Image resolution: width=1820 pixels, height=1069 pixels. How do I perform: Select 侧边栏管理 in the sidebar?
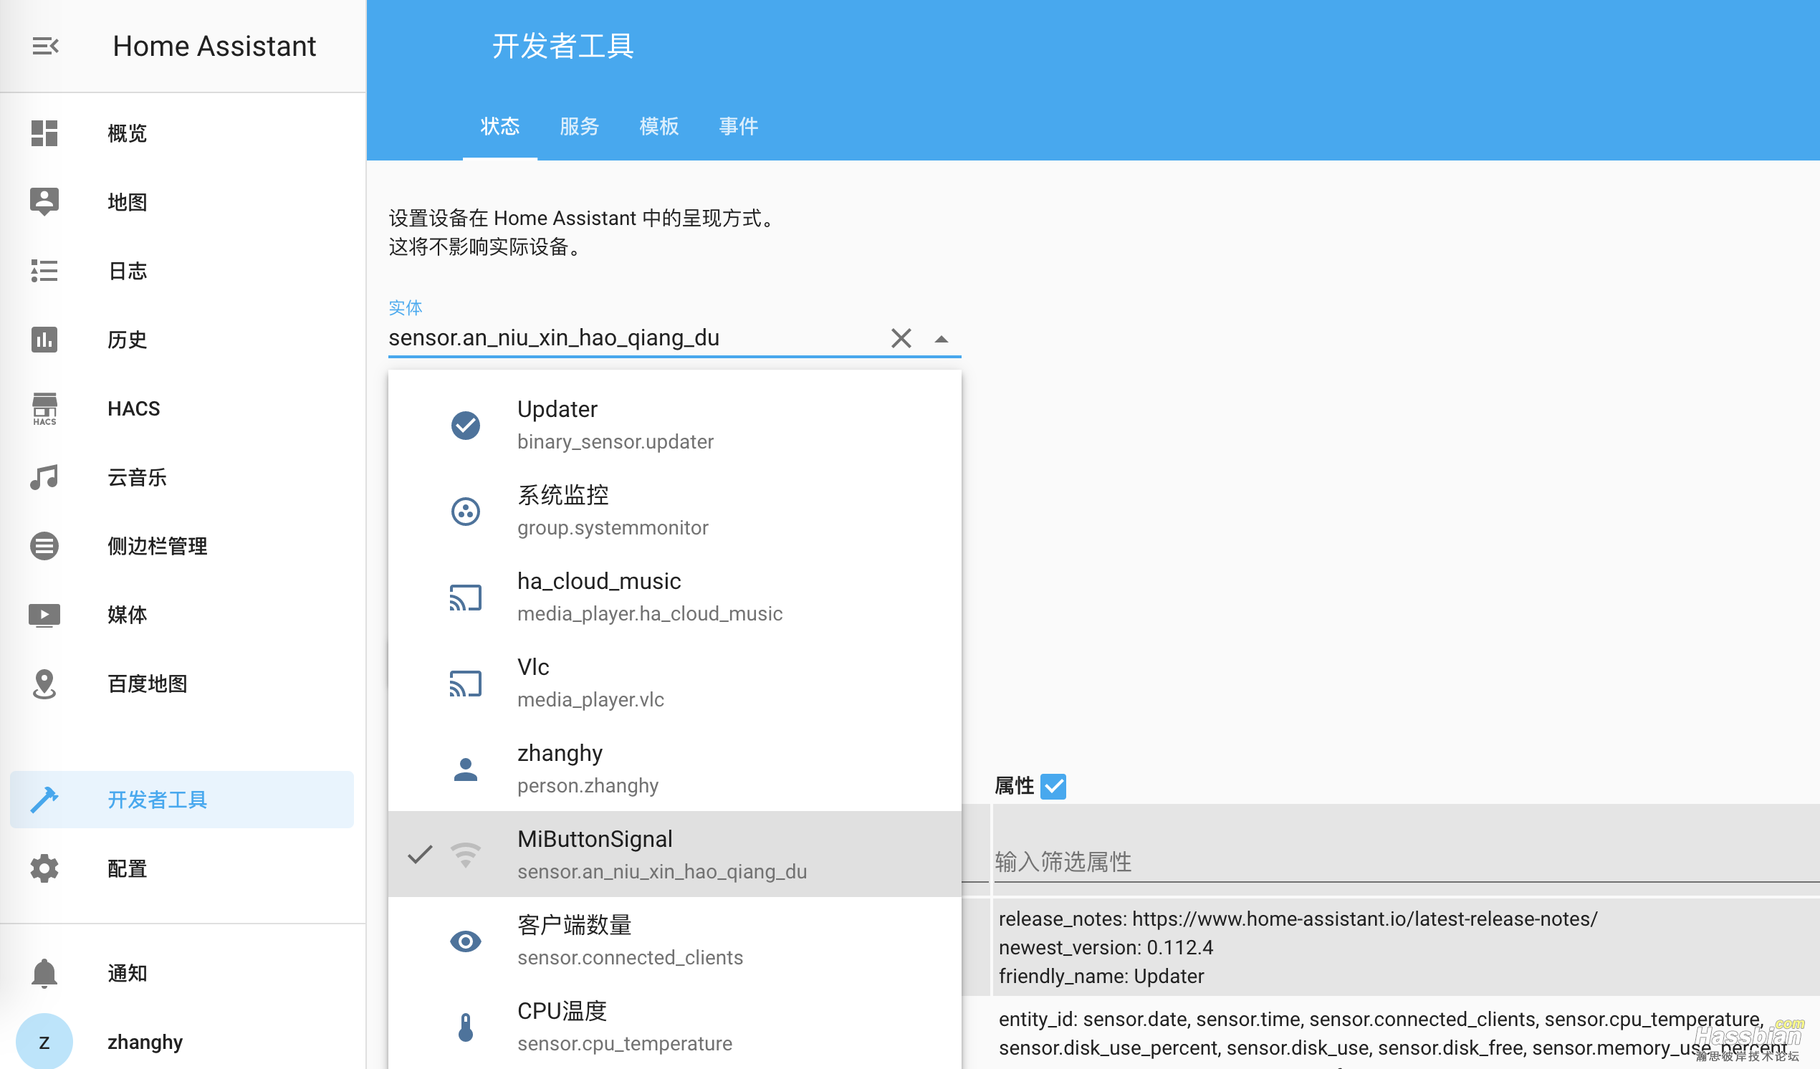(182, 546)
